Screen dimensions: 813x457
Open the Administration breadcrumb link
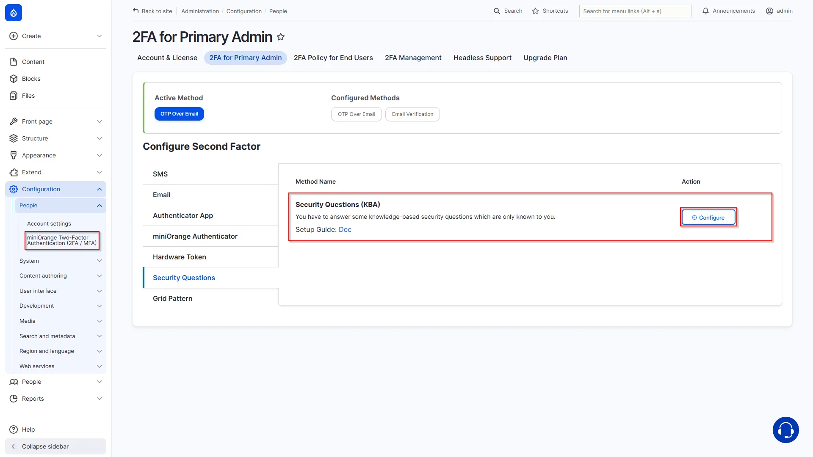pyautogui.click(x=200, y=11)
